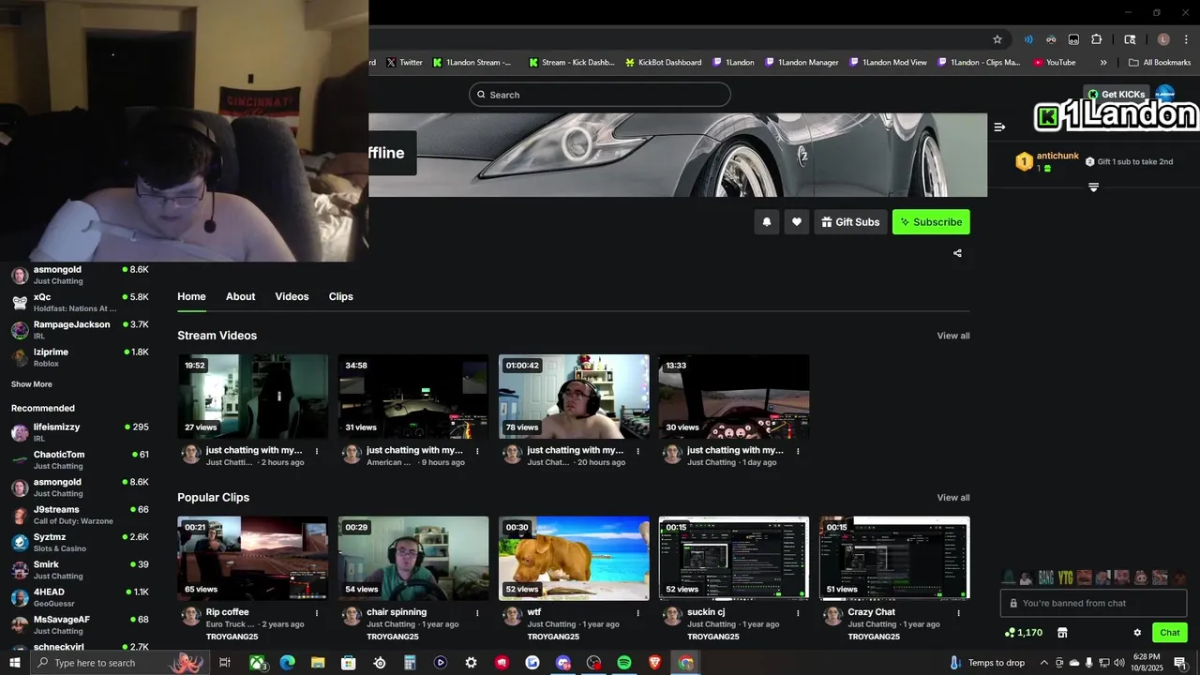Click the Gift Subs button
This screenshot has width=1200, height=675.
point(850,222)
